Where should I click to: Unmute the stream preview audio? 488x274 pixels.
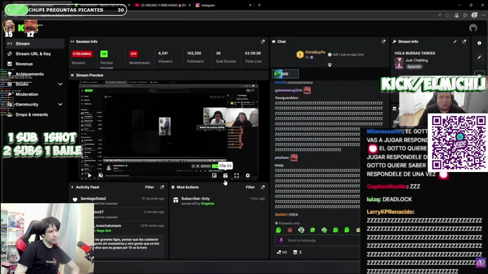pyautogui.click(x=101, y=175)
